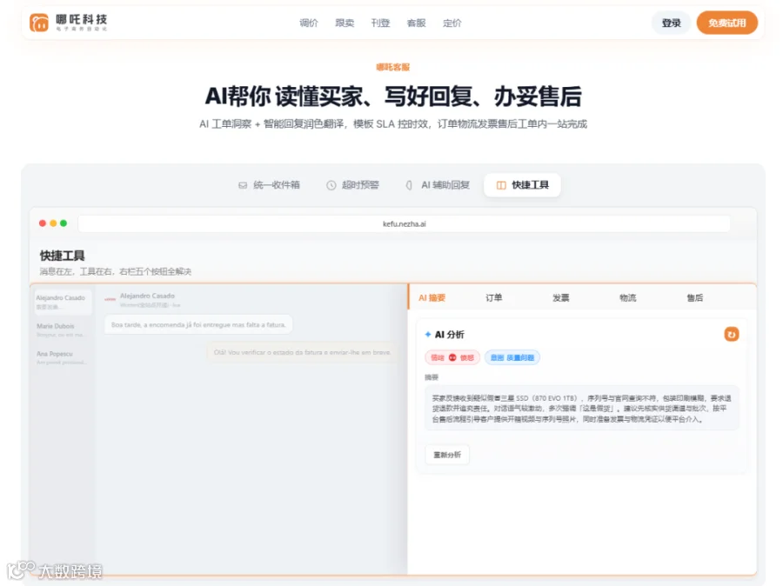Open the 定价 nav menu item
783x586 pixels.
pyautogui.click(x=452, y=23)
